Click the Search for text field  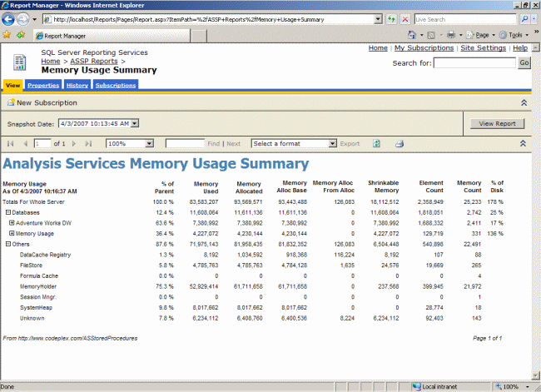click(474, 62)
